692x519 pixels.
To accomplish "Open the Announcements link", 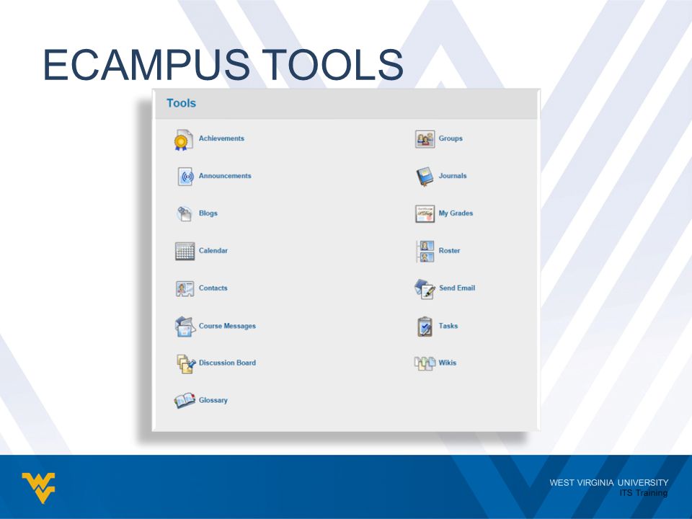I will point(225,176).
